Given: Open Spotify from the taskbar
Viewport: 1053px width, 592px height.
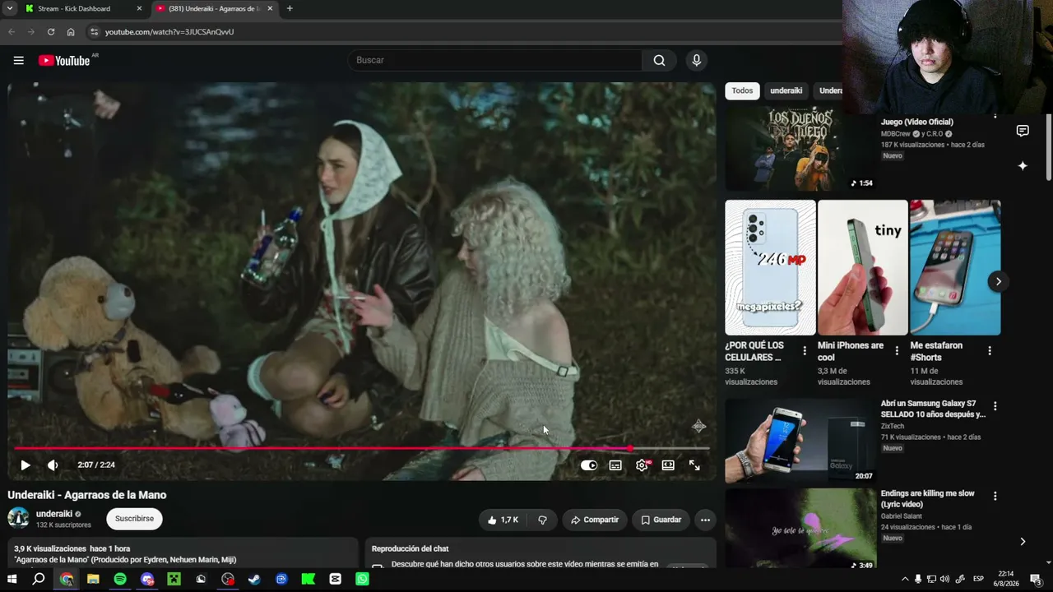Looking at the screenshot, I should coord(120,579).
